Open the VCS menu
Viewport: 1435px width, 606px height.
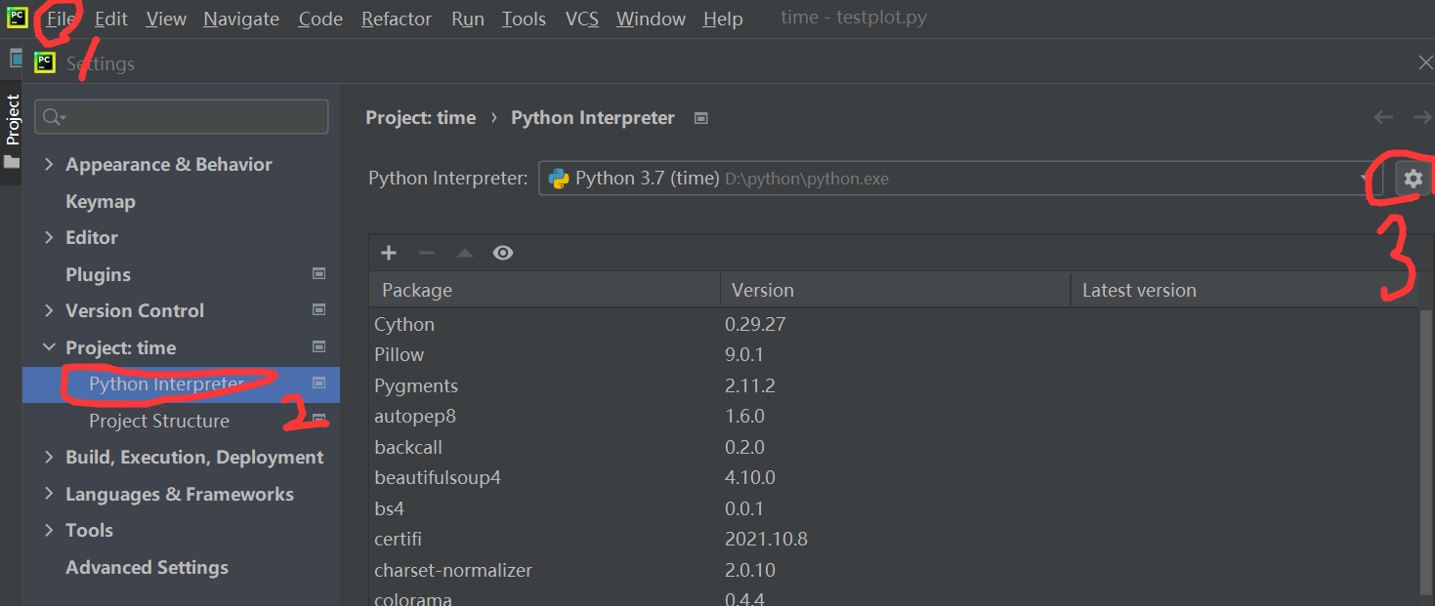[x=582, y=19]
